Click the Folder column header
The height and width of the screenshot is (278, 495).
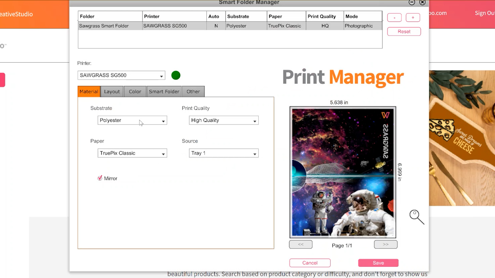110,17
